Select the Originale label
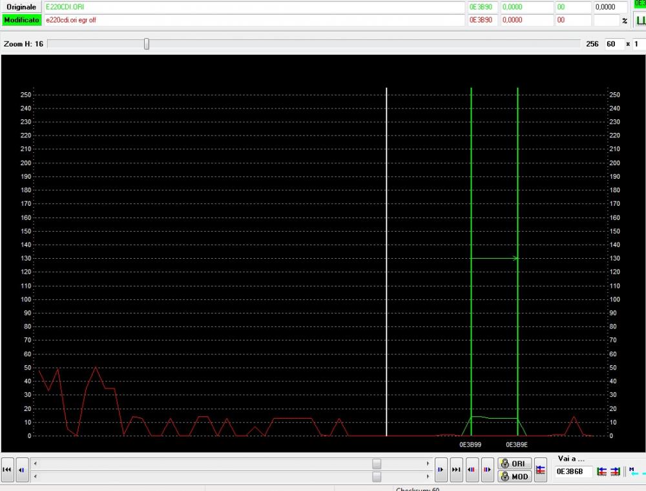This screenshot has height=491, width=646. [22, 7]
